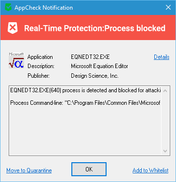Click the scroll down arrow in the message box
This screenshot has width=176, height=182.
[165, 151]
